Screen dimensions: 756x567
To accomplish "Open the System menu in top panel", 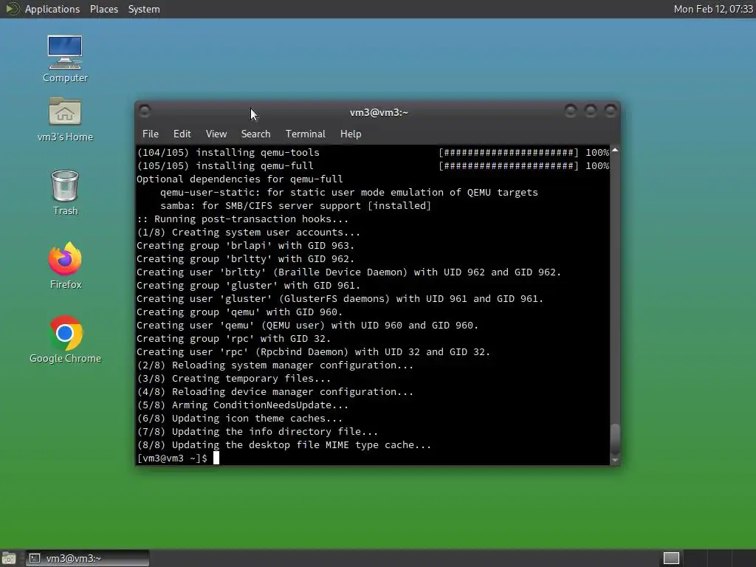I will pos(144,9).
